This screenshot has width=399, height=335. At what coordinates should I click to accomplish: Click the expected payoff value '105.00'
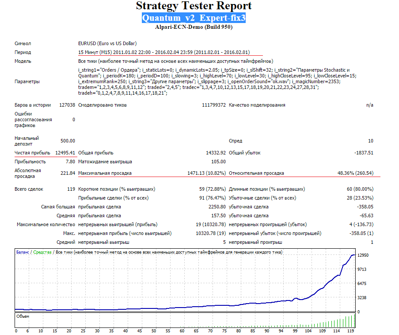[218, 162]
